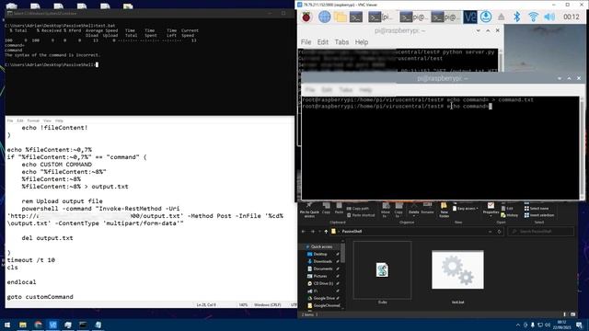Click Select none in Explorer ribbon
This screenshot has height=331, width=589.
[x=537, y=209]
